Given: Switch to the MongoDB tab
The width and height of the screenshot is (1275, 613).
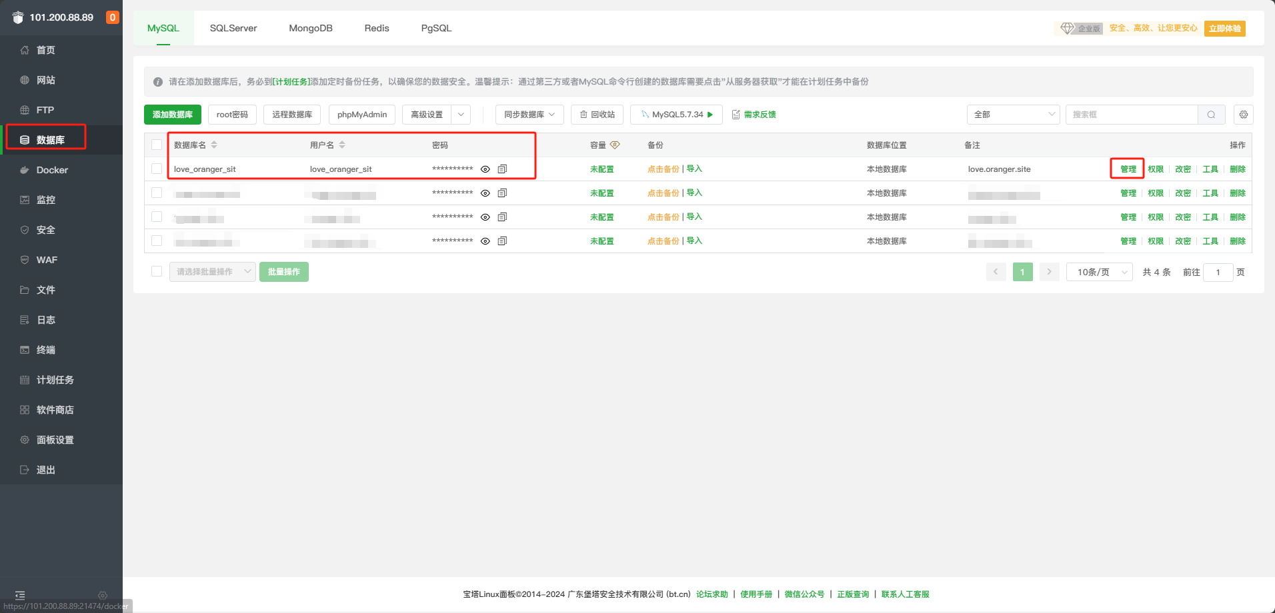Looking at the screenshot, I should click(x=311, y=28).
